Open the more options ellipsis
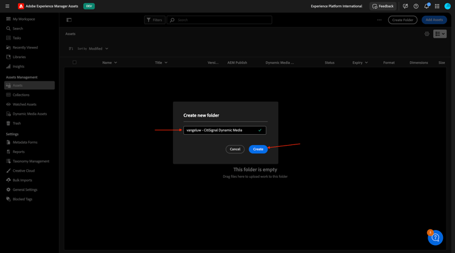 [x=379, y=20]
